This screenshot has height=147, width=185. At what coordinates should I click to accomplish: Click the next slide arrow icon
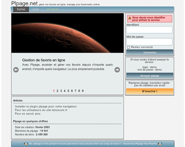point(117,70)
